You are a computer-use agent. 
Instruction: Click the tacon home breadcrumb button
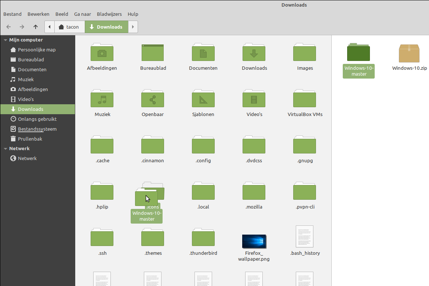coord(69,27)
